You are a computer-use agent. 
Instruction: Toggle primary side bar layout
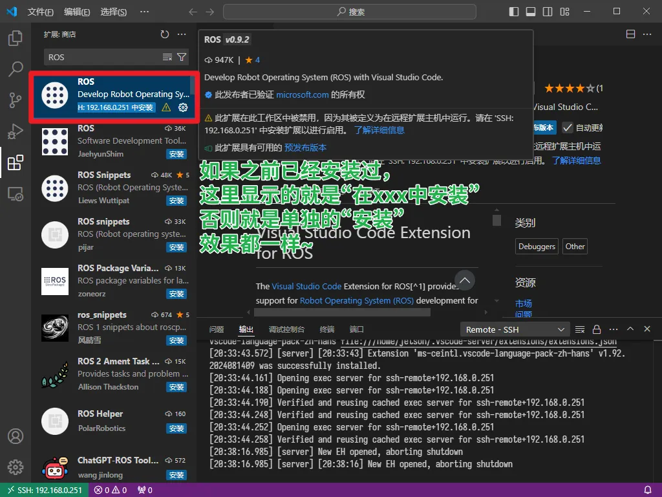(514, 12)
